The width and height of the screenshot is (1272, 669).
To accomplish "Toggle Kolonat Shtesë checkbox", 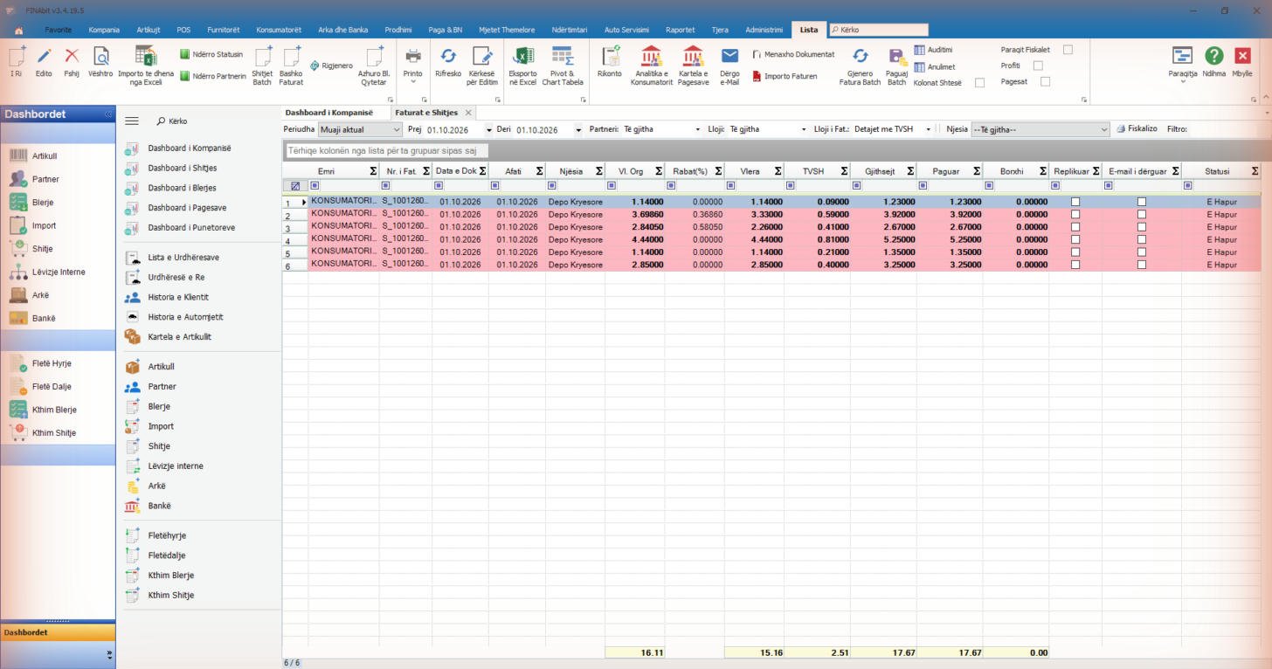I will (979, 83).
